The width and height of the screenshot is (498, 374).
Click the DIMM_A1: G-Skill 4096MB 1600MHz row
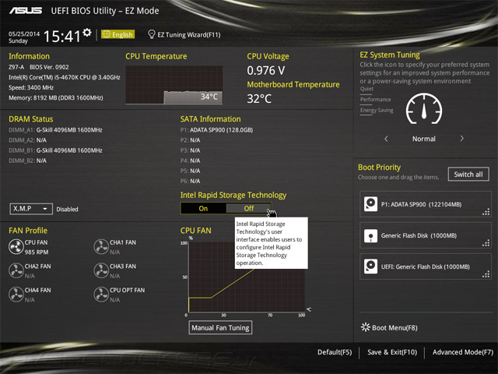[55, 130]
